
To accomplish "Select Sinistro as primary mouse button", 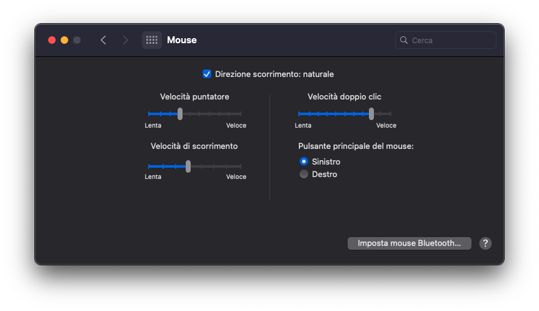I will click(304, 161).
